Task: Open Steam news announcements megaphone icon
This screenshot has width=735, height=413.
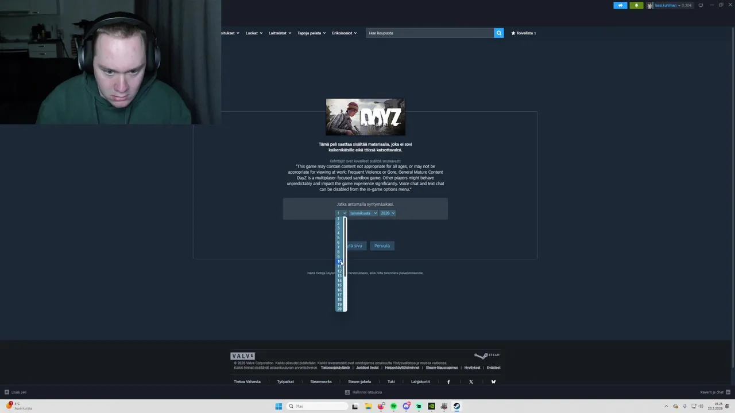Action: point(620,5)
